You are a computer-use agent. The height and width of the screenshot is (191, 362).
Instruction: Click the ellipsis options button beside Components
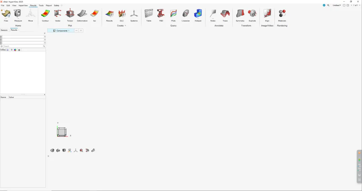(76, 31)
